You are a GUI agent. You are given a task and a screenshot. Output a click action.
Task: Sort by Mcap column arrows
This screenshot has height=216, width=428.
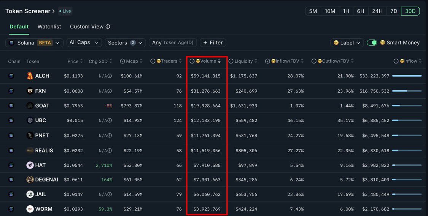point(141,61)
